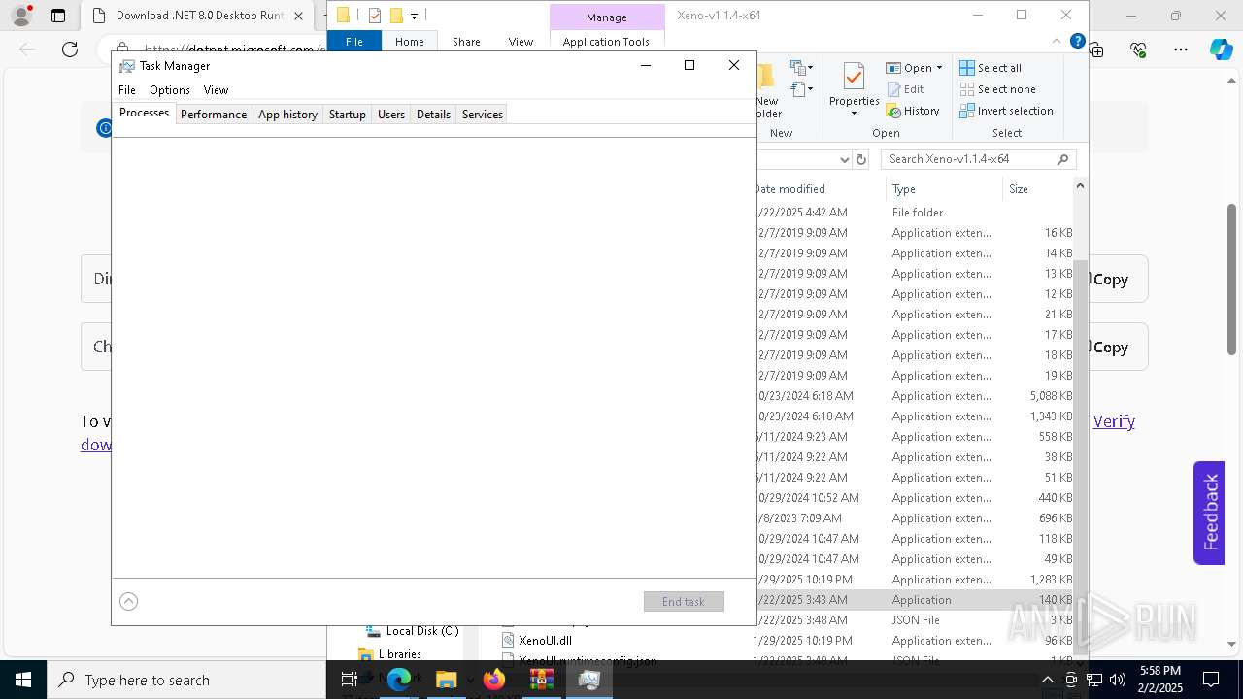1243x699 pixels.
Task: Click the Edge tab actions icon
Action: coord(58,16)
